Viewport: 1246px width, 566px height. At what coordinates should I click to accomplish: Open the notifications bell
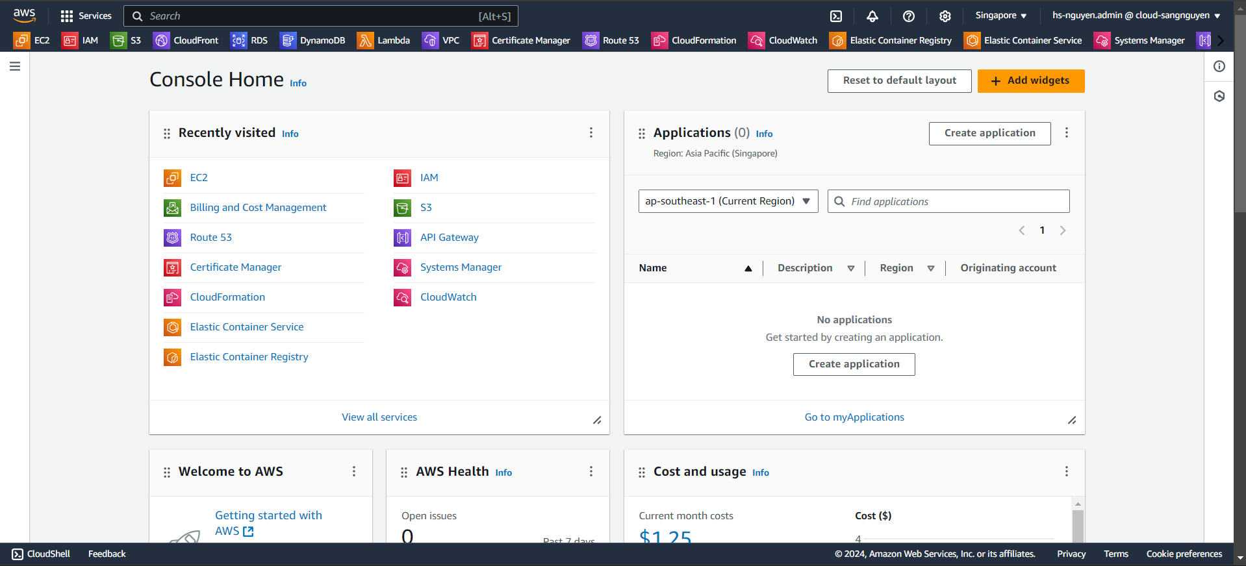coord(872,16)
